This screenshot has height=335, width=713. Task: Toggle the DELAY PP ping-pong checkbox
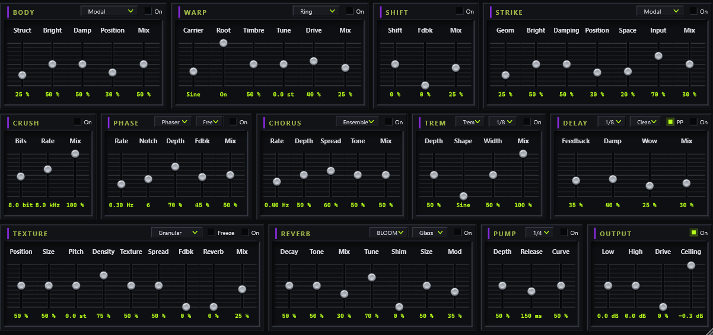click(x=670, y=122)
